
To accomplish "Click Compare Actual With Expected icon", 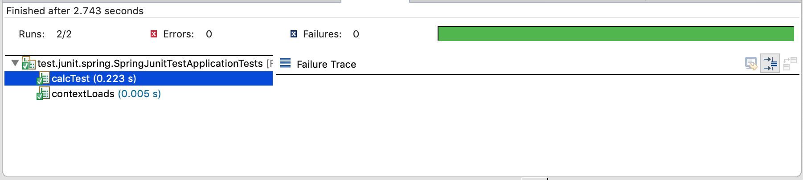I will (x=790, y=64).
